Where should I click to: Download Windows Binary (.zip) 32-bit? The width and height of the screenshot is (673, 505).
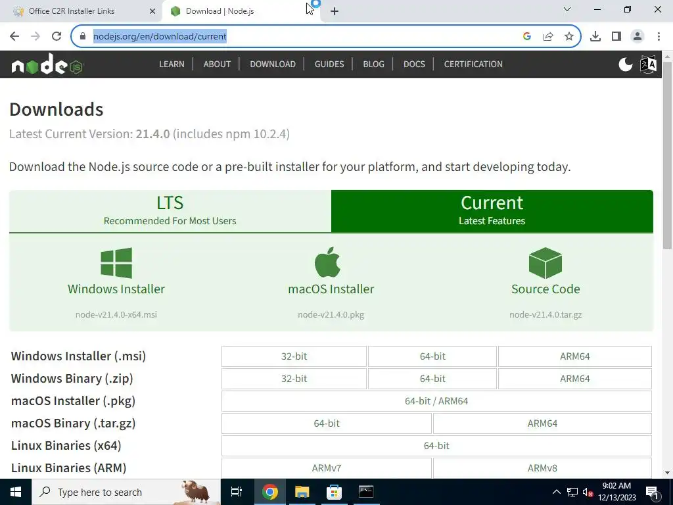tap(294, 379)
